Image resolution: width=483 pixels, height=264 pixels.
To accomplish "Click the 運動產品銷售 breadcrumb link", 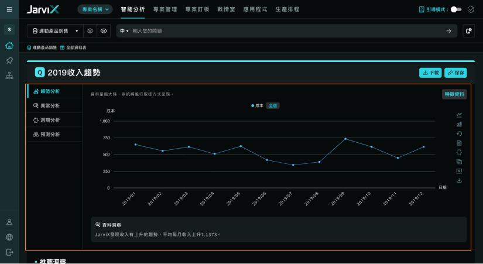I will coord(42,47).
